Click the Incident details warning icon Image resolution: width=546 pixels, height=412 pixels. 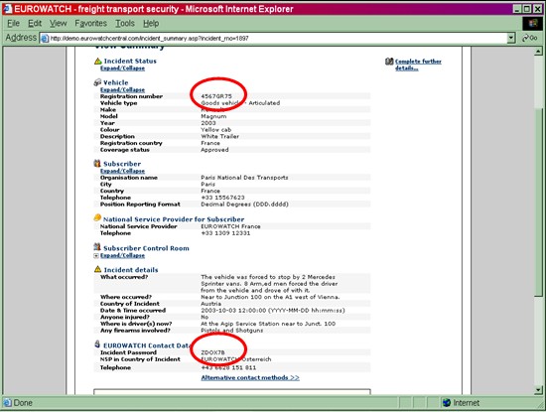click(98, 269)
